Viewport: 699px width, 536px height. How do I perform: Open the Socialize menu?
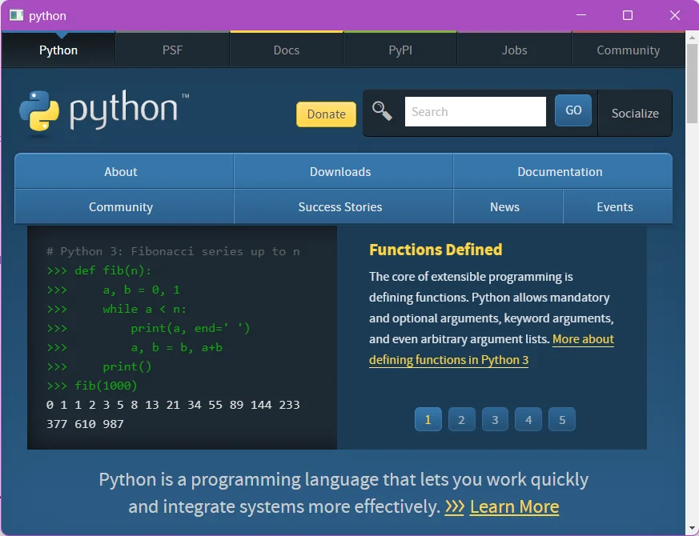tap(635, 113)
